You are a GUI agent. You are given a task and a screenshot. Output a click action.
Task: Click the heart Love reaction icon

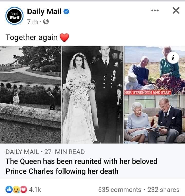pos(24,190)
